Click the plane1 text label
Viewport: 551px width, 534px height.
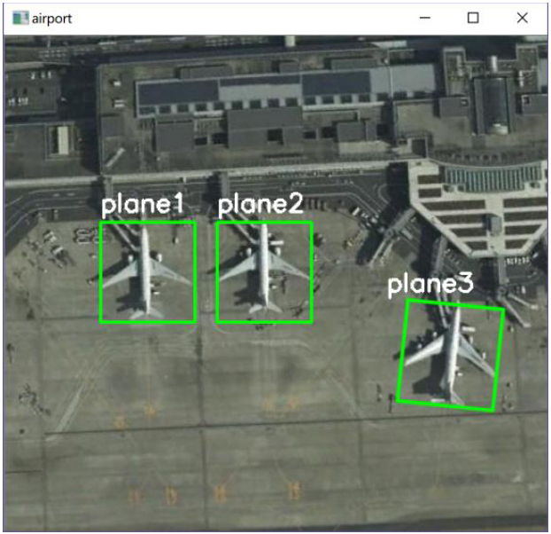(143, 204)
